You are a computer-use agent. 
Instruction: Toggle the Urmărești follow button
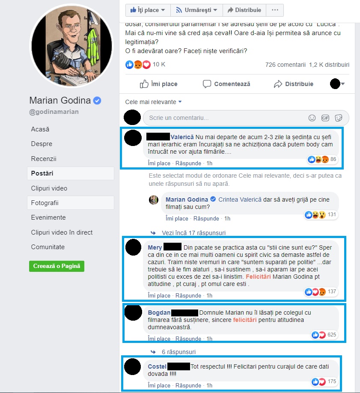point(196,10)
